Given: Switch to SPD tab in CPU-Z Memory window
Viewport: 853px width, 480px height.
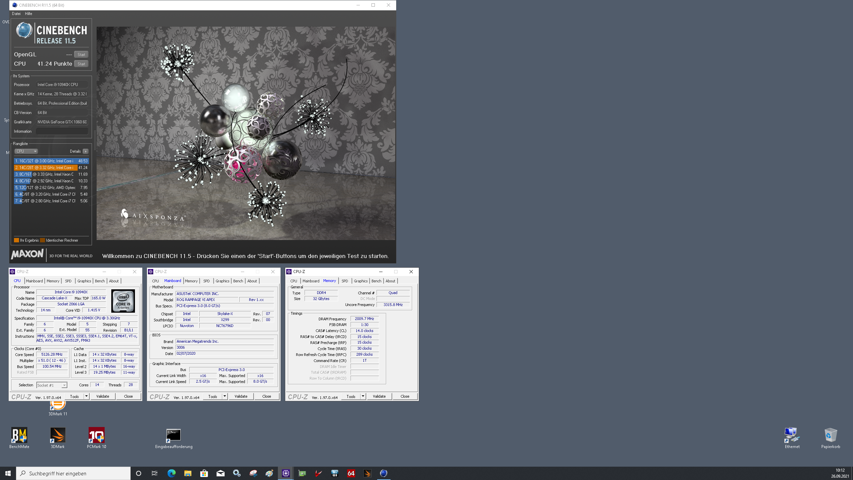Looking at the screenshot, I should click(x=345, y=281).
